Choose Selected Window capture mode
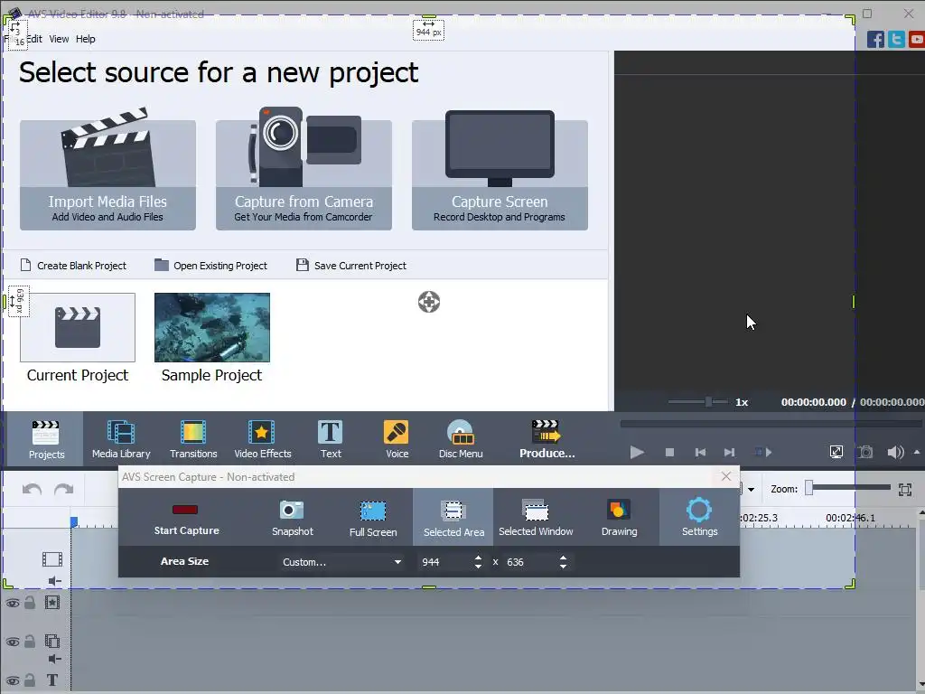The height and width of the screenshot is (694, 925). tap(536, 518)
